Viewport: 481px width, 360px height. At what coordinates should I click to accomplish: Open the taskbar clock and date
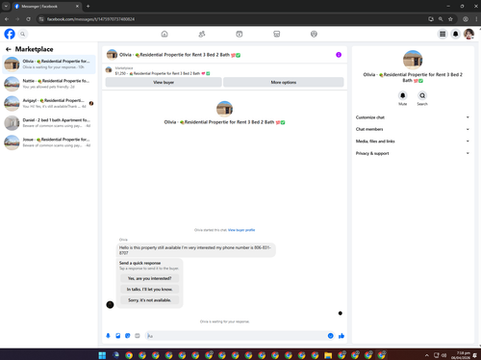point(462,355)
